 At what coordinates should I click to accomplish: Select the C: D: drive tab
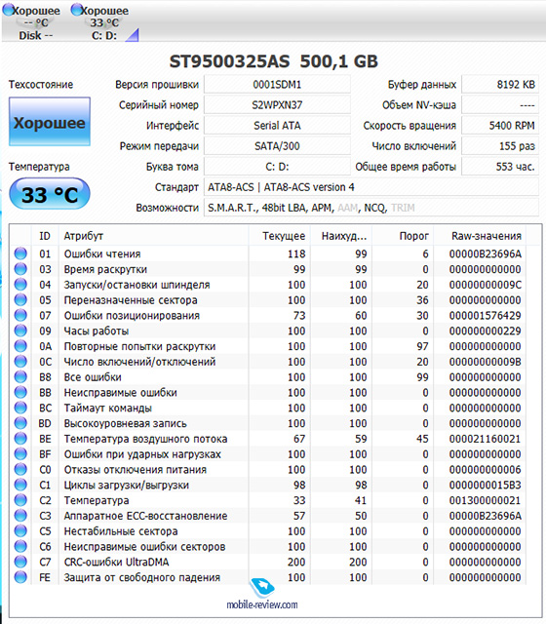pos(104,22)
